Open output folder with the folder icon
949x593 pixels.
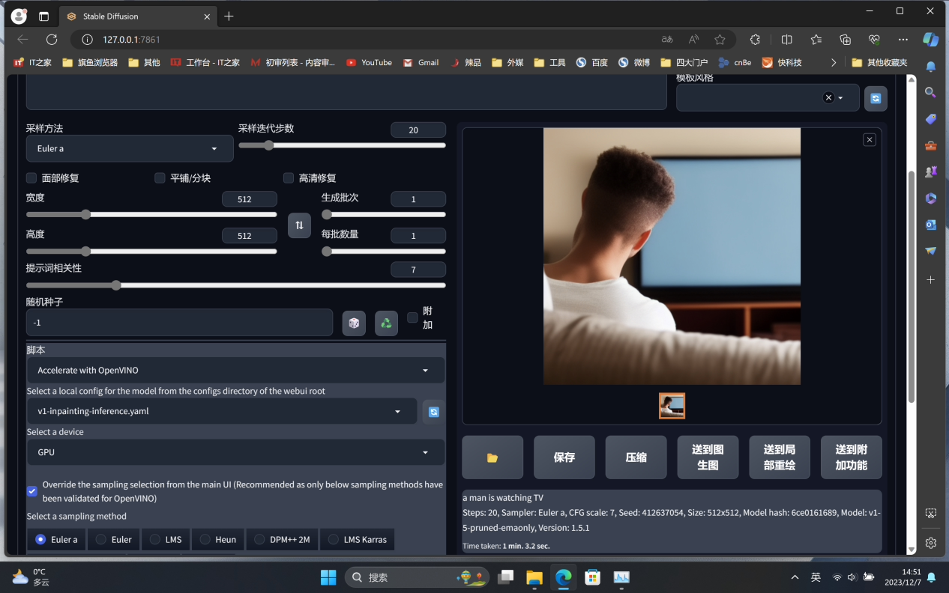tap(492, 457)
